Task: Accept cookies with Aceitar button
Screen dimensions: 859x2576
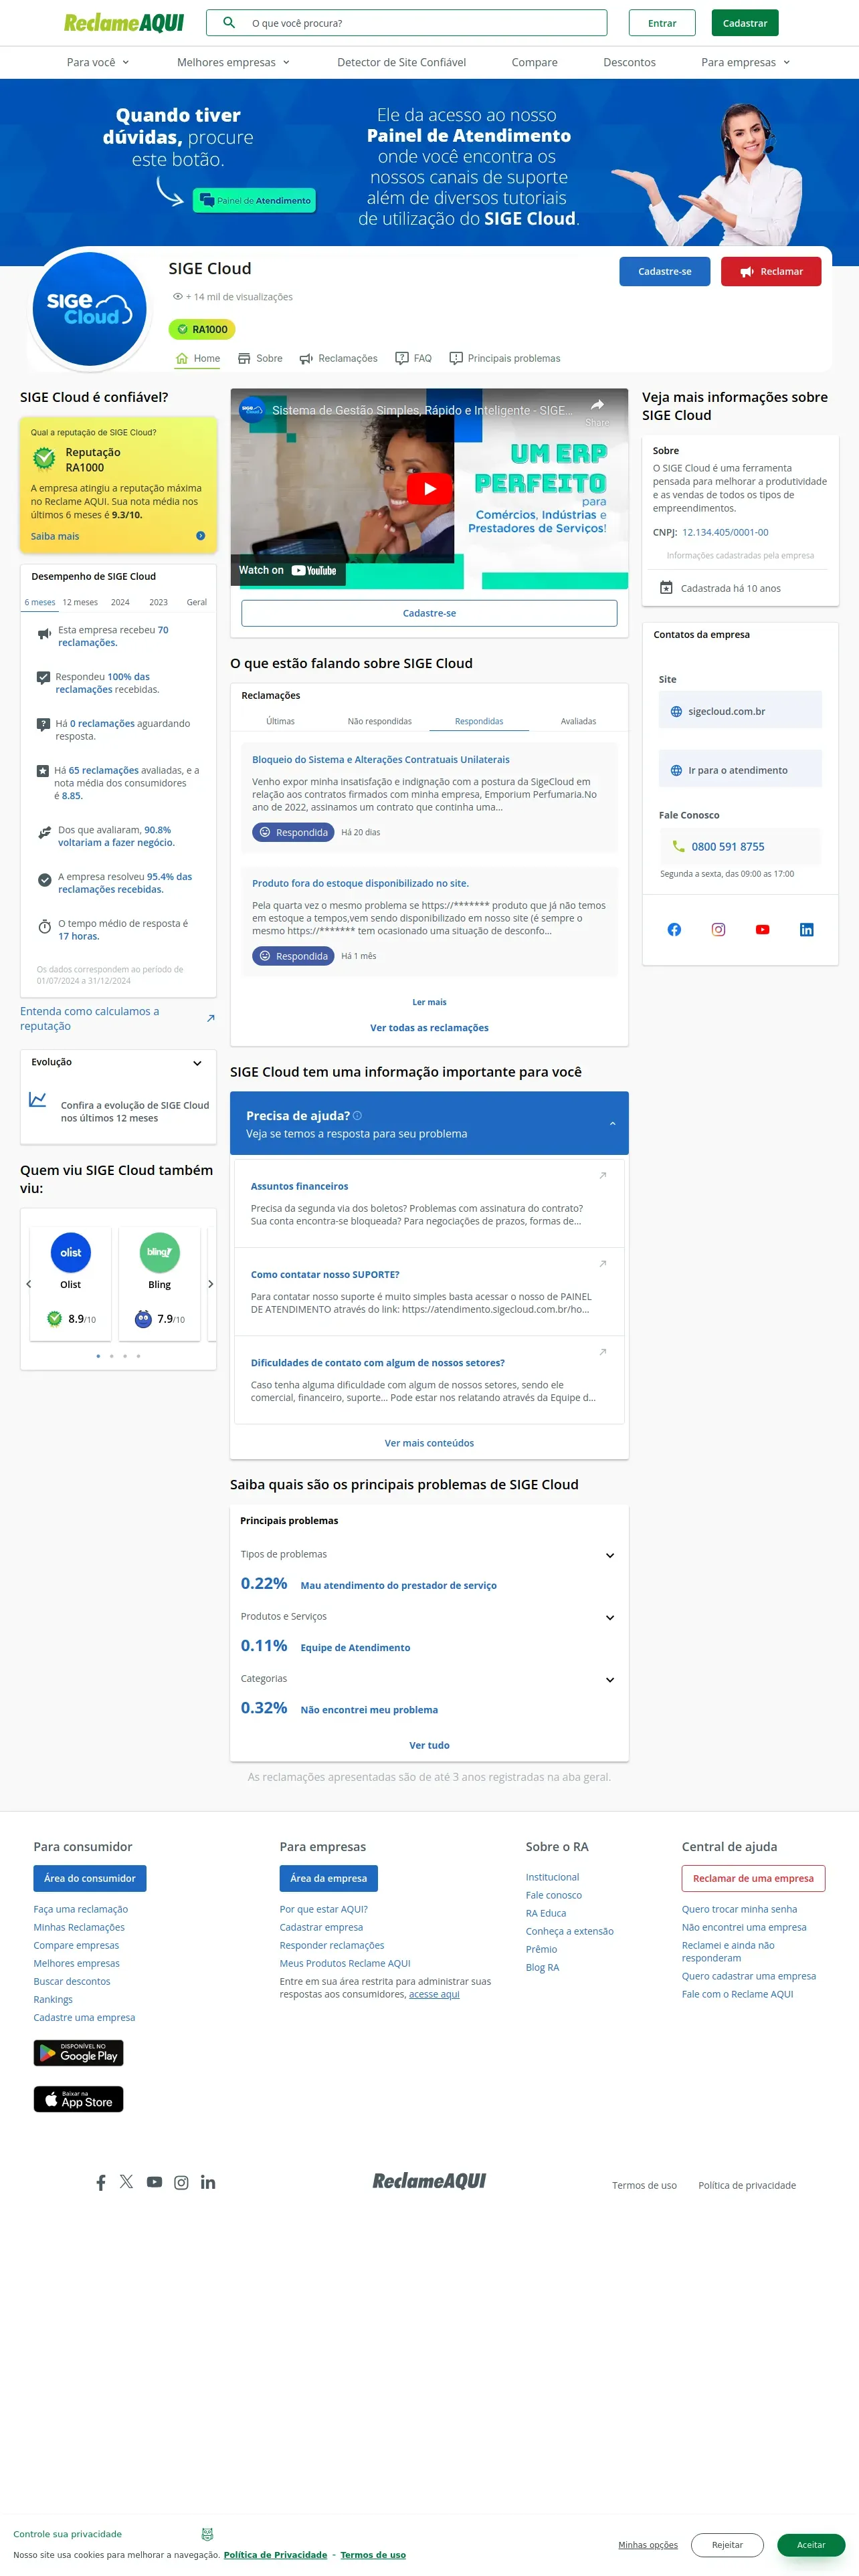Action: [x=811, y=2544]
